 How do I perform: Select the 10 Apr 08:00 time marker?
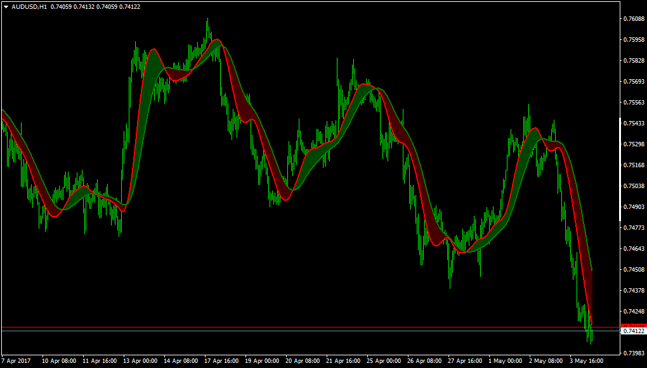click(x=60, y=360)
